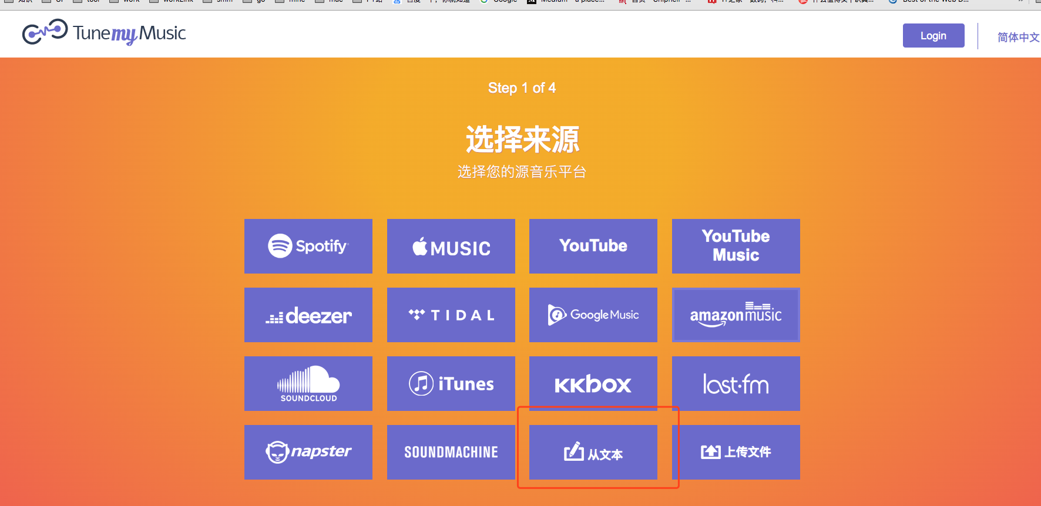This screenshot has height=506, width=1041.
Task: Click the 从文本 (from text) tile
Action: coord(593,452)
